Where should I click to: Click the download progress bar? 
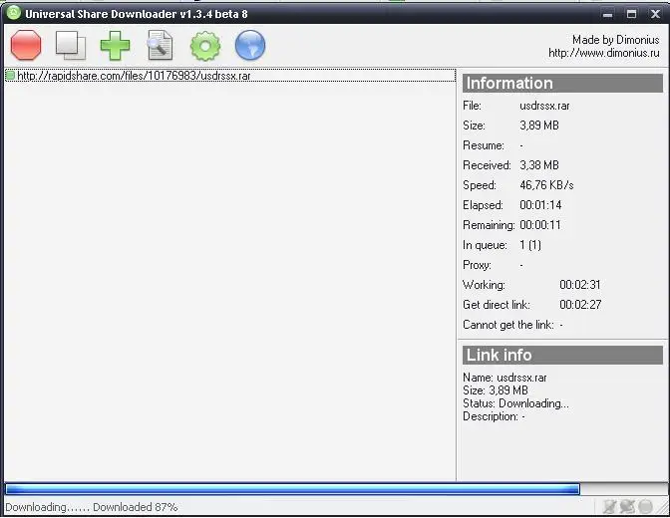pos(335,489)
